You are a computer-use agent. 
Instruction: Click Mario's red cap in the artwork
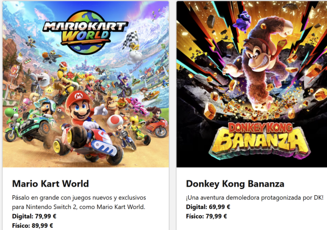click(77, 97)
